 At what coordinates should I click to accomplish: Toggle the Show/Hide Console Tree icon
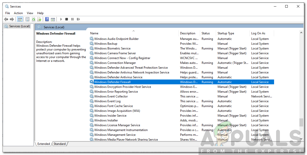[20, 19]
